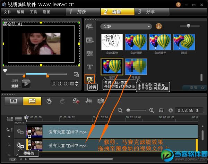The width and height of the screenshot is (208, 164).
Task: Expand the 选项 options panel
Action: tap(196, 88)
